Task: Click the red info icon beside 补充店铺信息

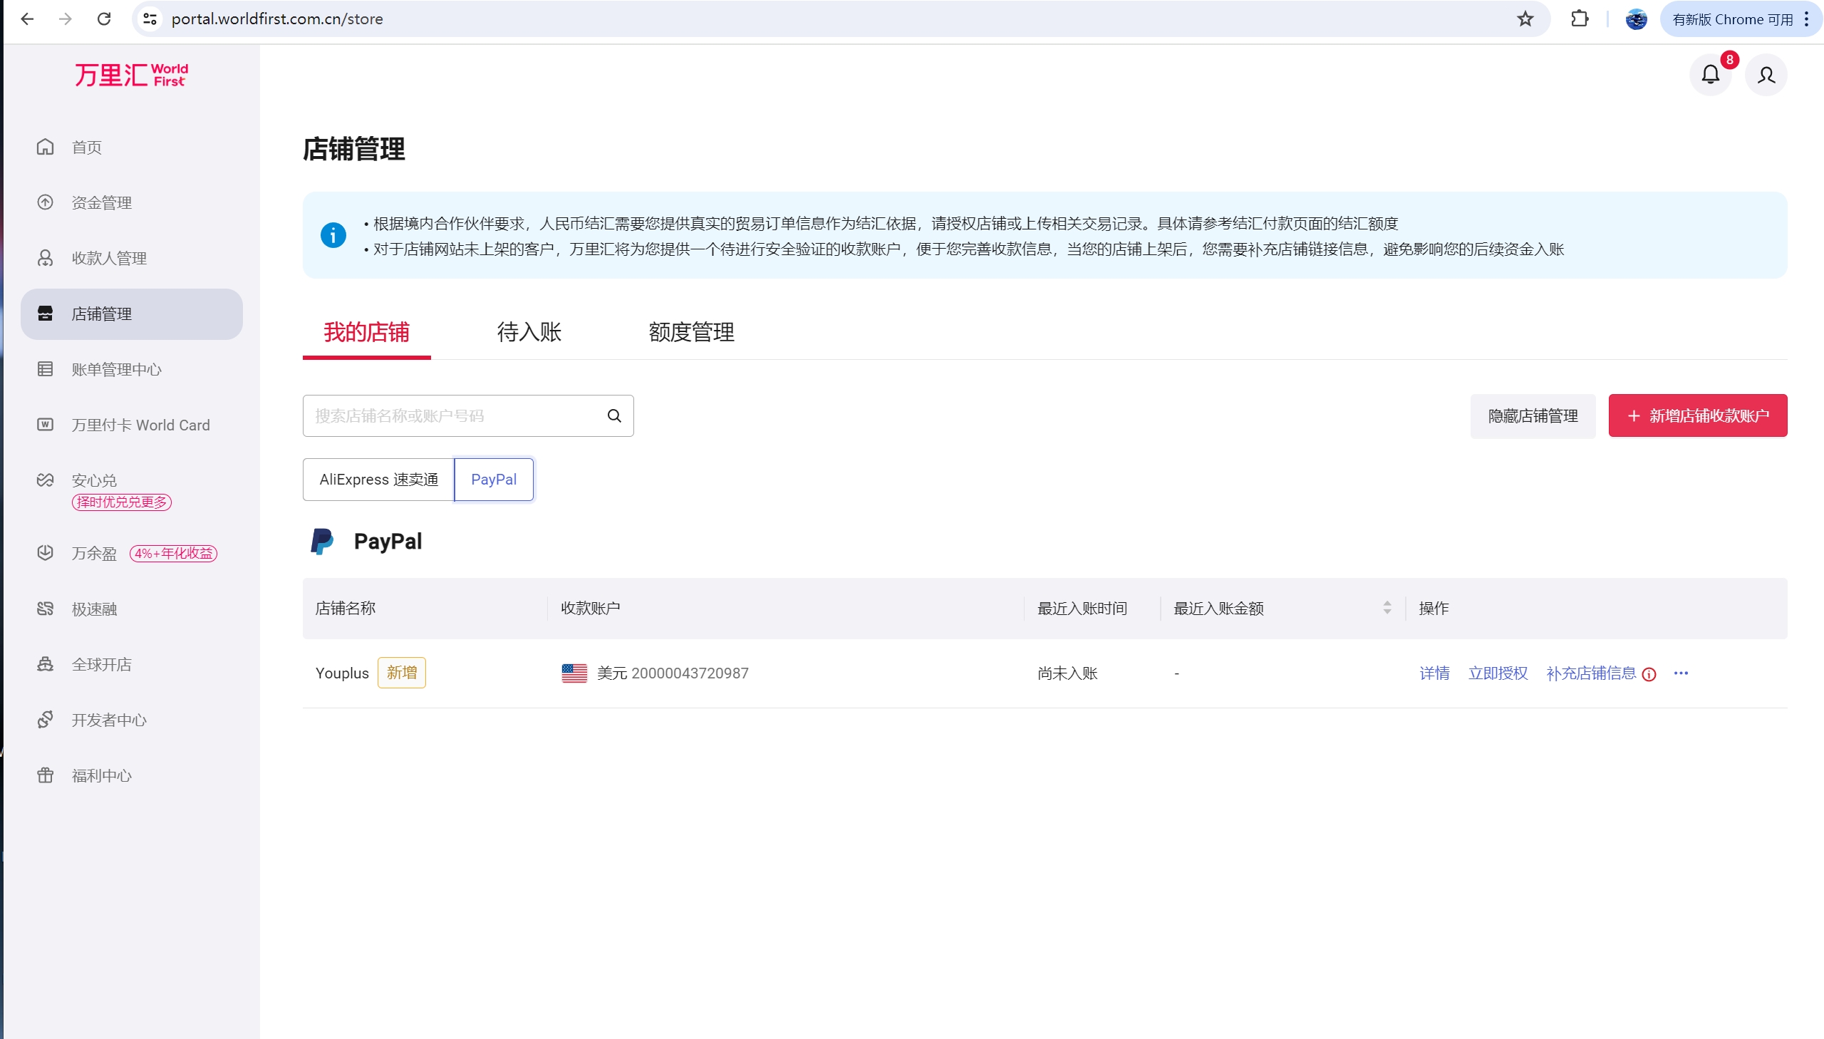Action: pyautogui.click(x=1649, y=674)
